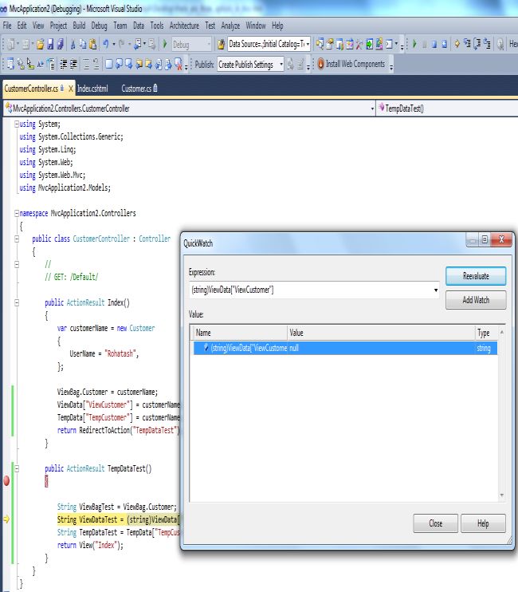
Task: Collapse the using directives region
Action: tap(17, 124)
